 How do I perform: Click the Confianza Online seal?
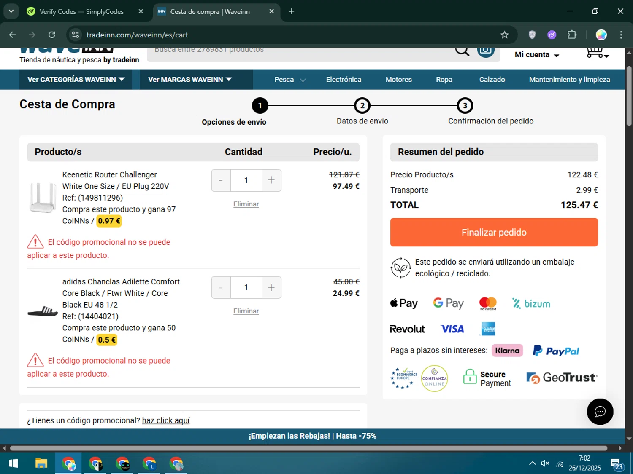tap(434, 378)
